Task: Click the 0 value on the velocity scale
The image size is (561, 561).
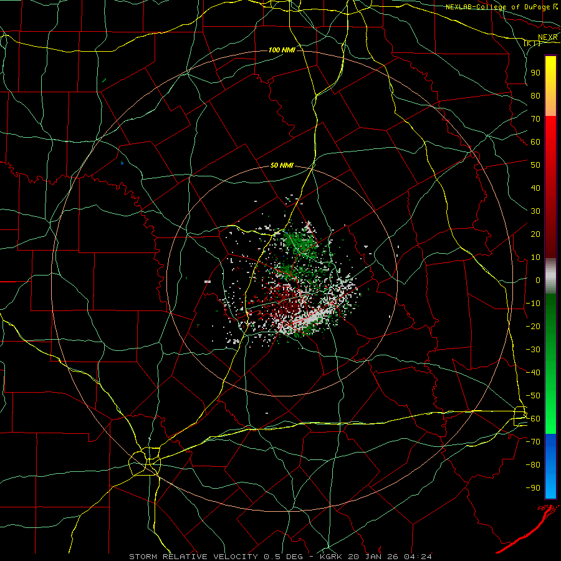Action: point(538,280)
